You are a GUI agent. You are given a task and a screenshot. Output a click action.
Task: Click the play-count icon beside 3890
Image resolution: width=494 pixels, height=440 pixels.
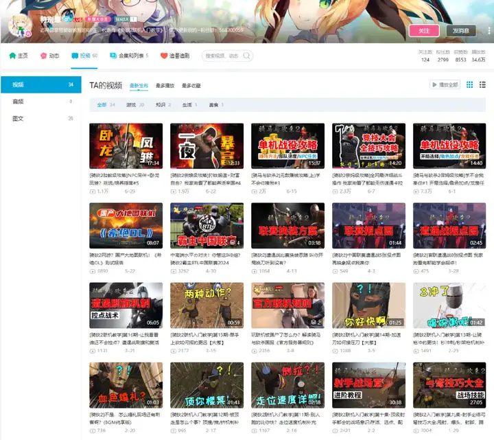[93, 271]
